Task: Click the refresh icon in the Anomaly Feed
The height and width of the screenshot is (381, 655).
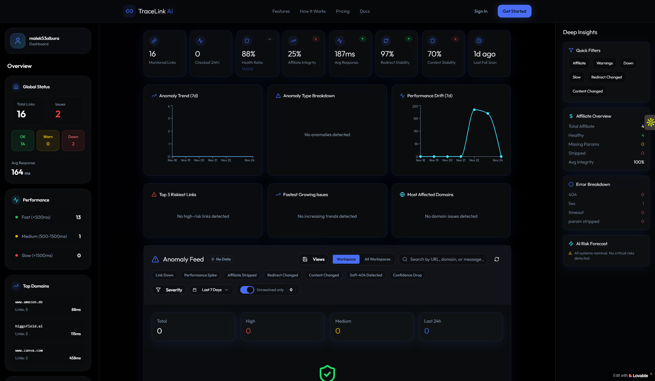Action: tap(497, 259)
